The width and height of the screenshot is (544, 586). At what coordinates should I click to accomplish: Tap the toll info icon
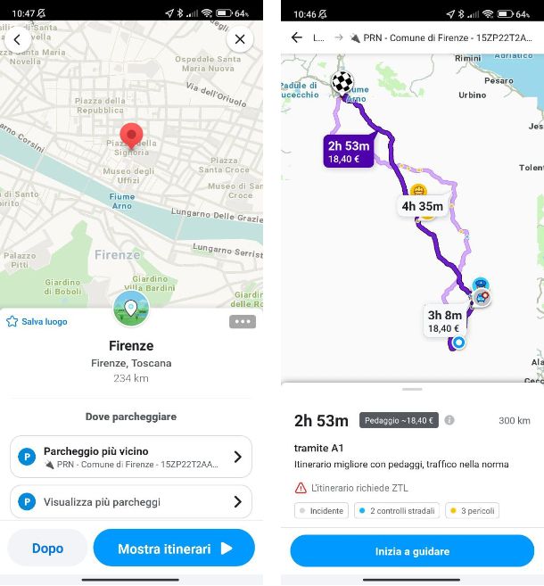[449, 420]
